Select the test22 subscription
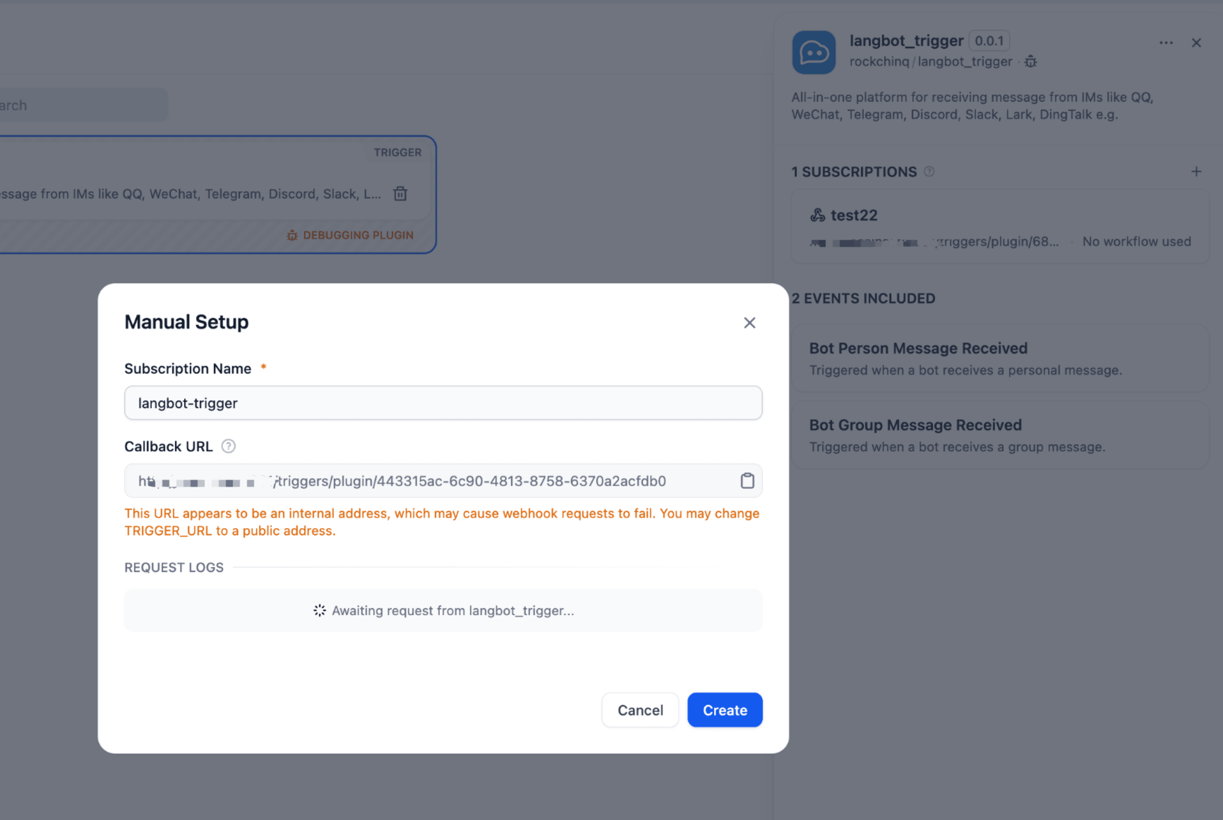Screen dimensions: 1223x820 (999, 227)
